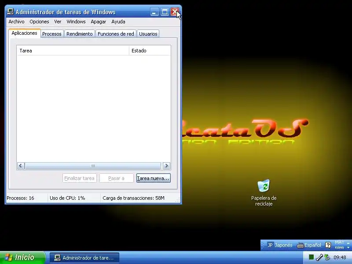
Task: Switch to the Usuarios tab
Action: (148, 34)
